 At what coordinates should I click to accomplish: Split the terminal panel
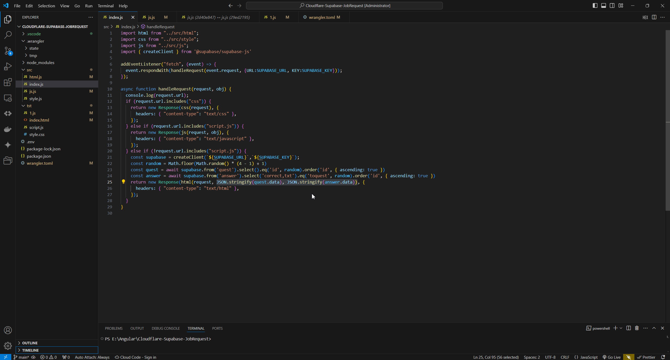(628, 328)
